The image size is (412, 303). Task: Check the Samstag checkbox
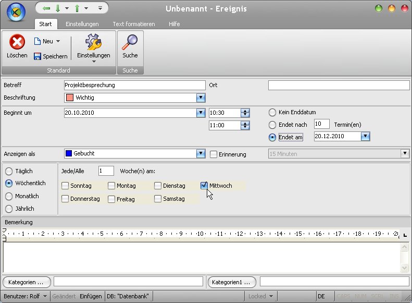158,199
